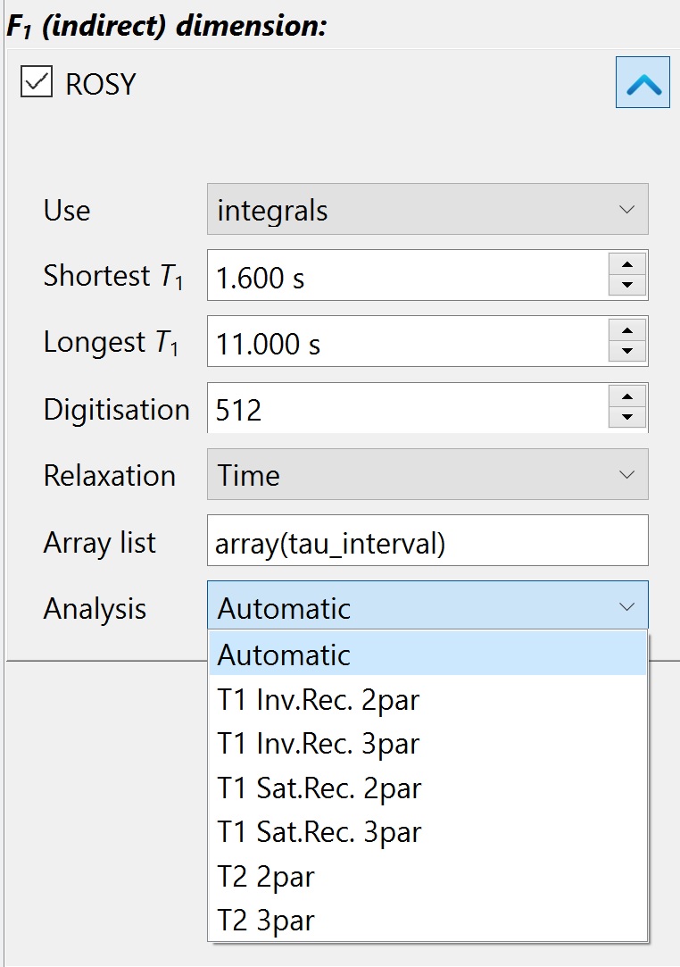
Task: Click the Array list text field
Action: click(427, 542)
